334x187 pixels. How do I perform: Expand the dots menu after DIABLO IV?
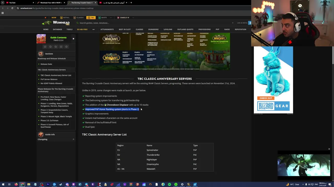click(x=133, y=18)
